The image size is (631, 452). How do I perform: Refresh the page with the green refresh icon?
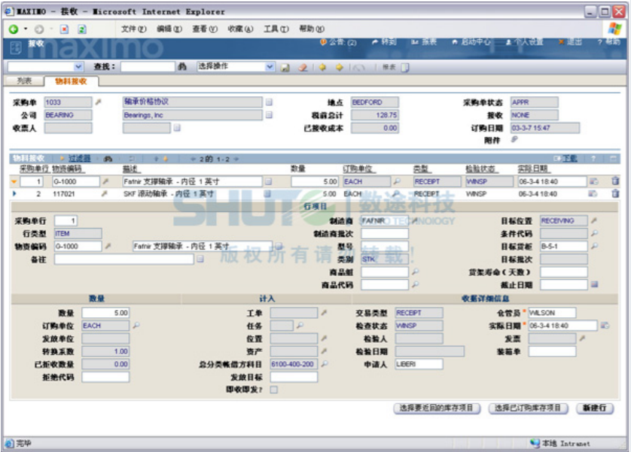(81, 29)
